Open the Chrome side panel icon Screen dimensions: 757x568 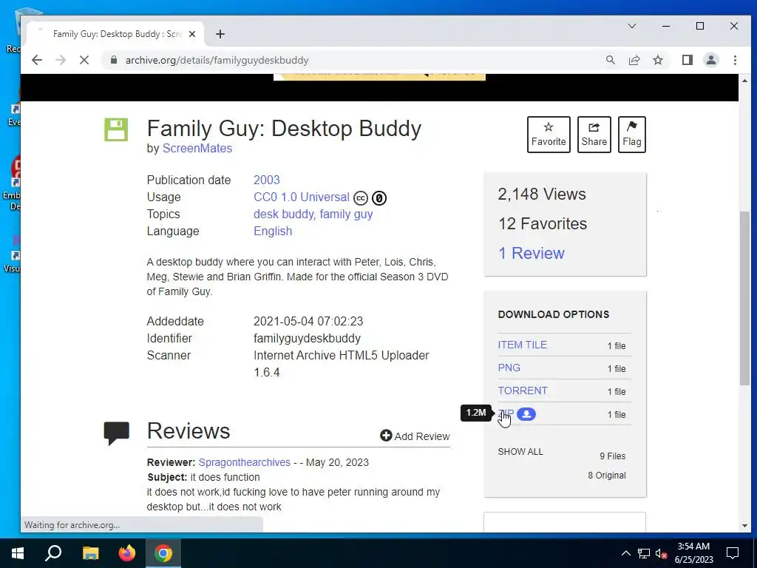coord(687,60)
